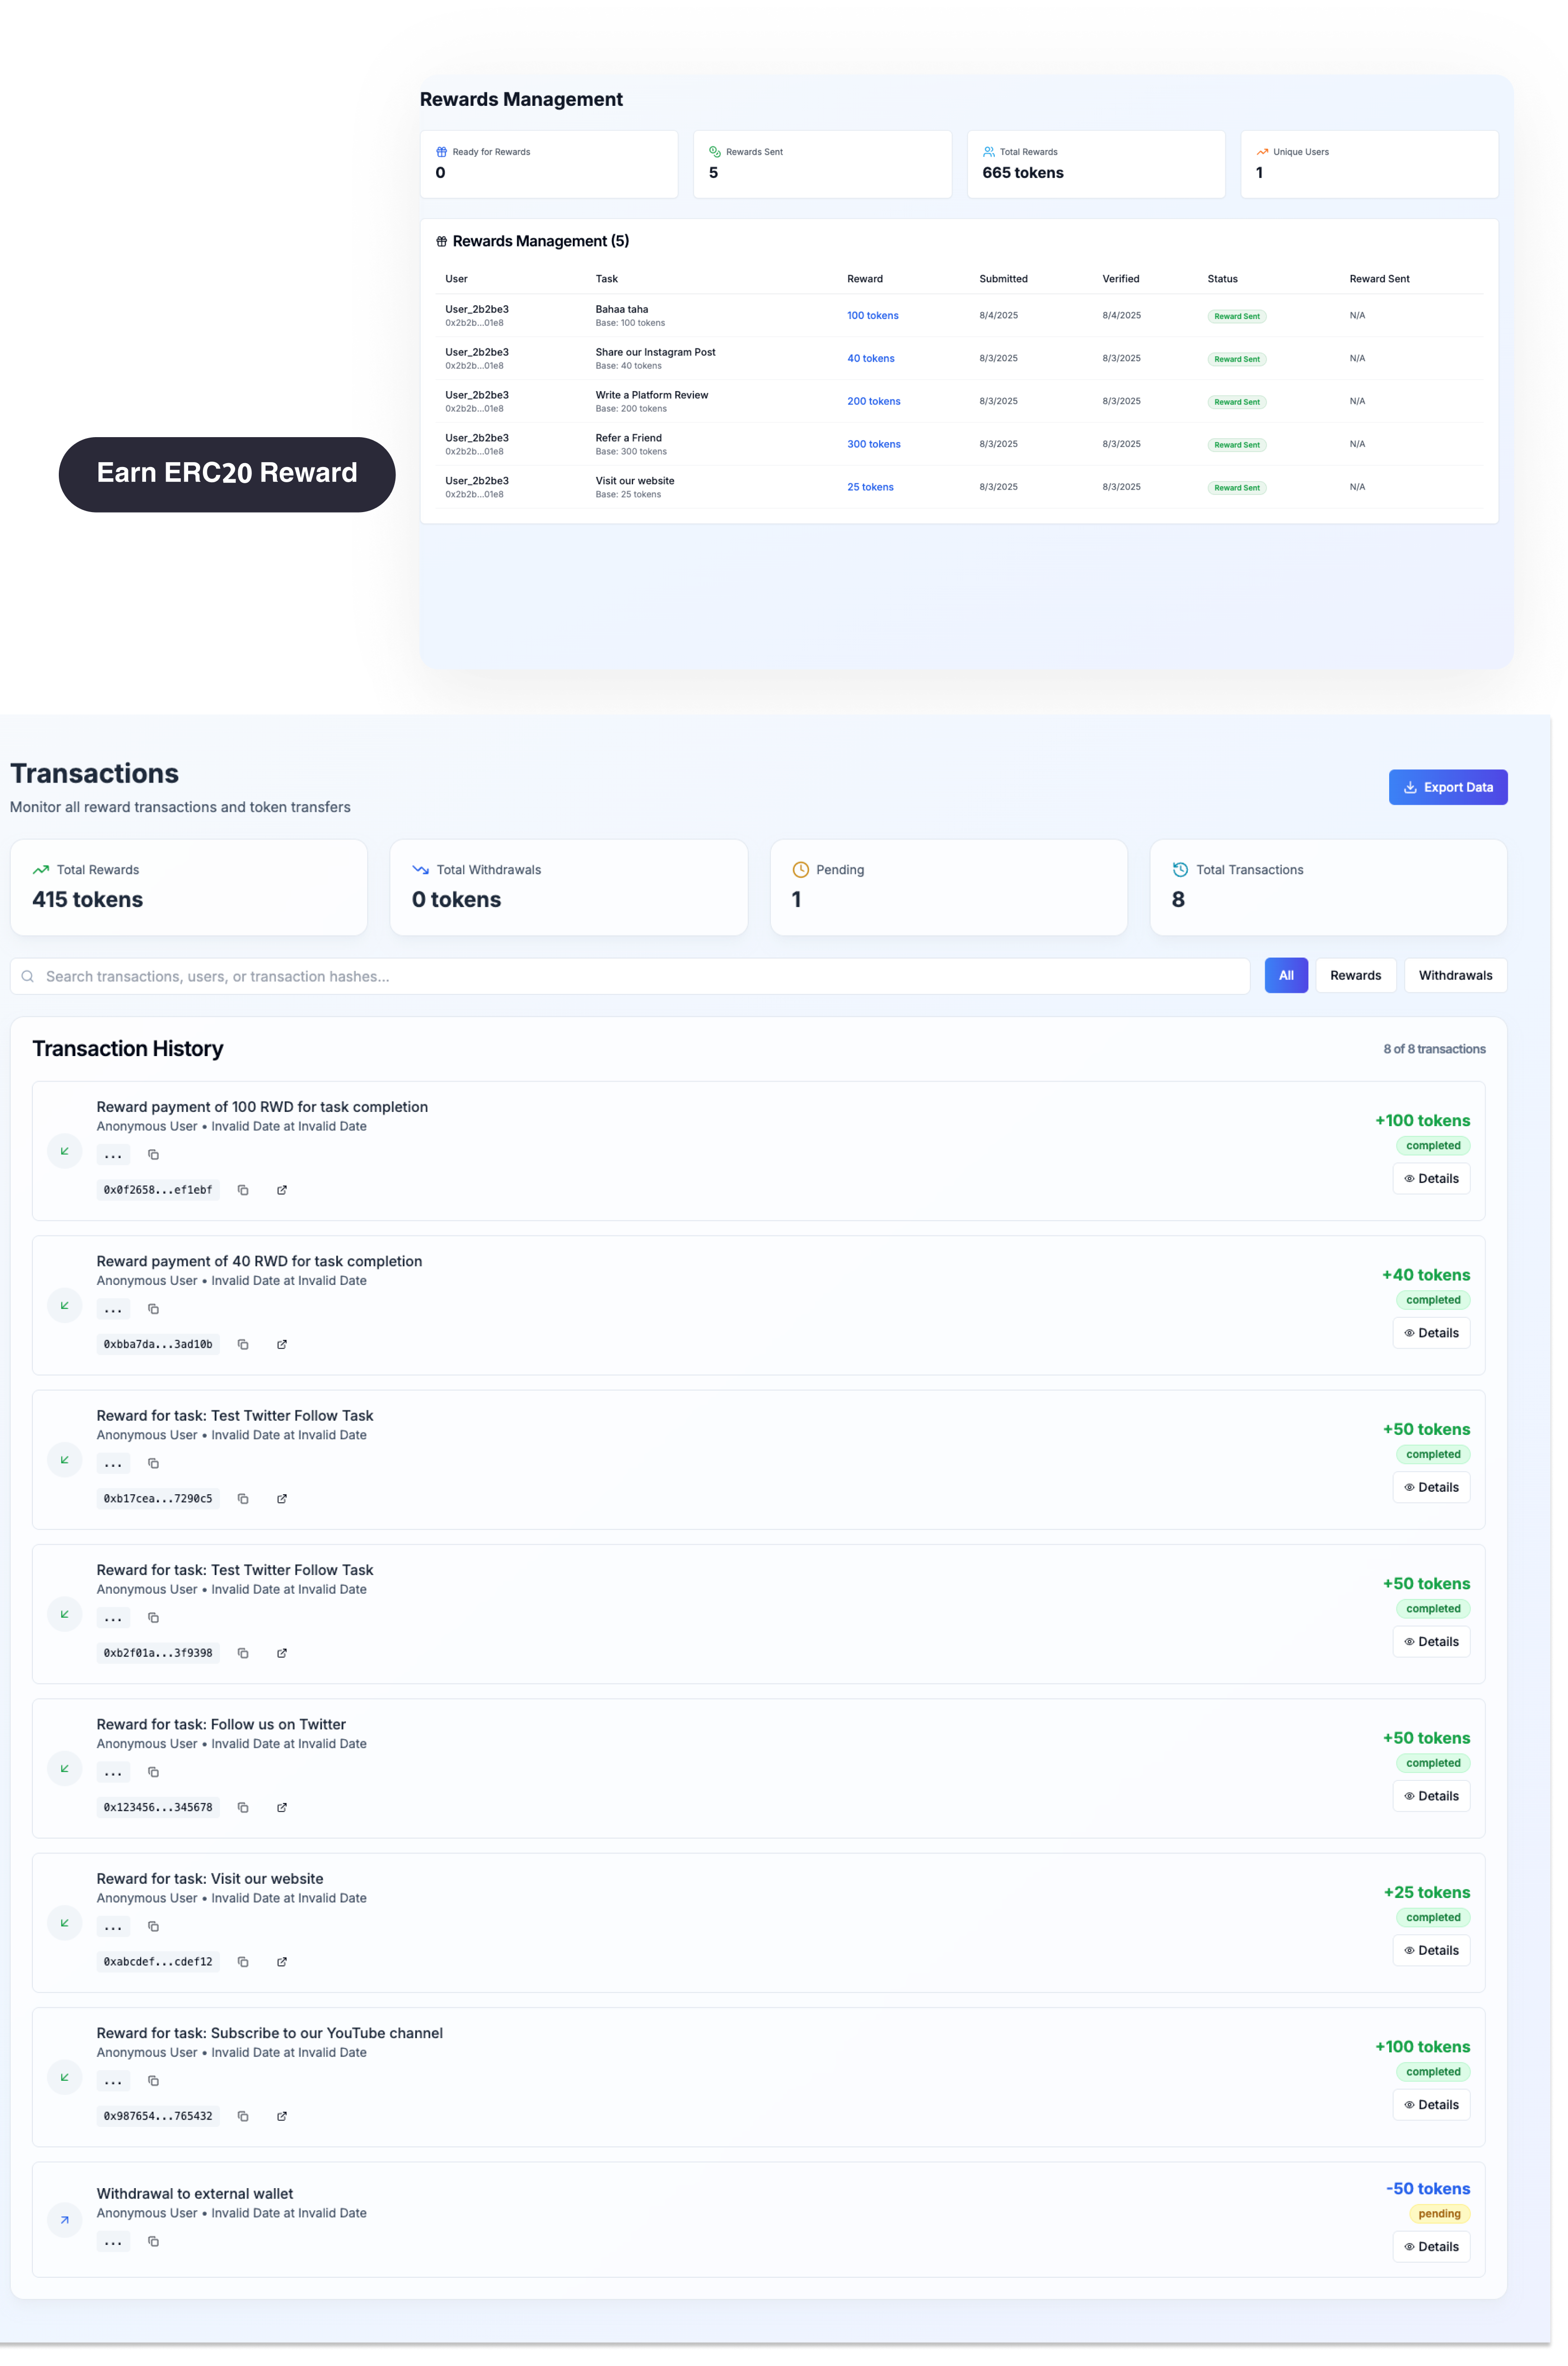Click the Total Transactions stat card
The image size is (1568, 2366).
click(1328, 887)
